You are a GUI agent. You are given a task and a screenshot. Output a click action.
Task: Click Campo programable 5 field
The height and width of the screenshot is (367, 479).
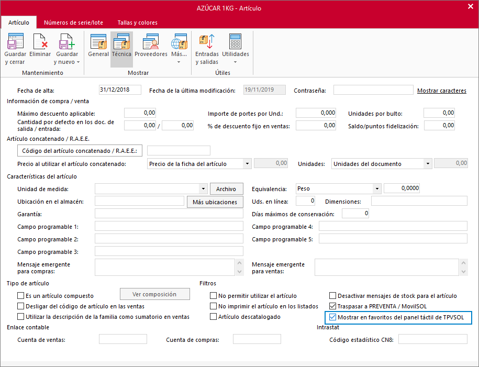pyautogui.click(x=393, y=238)
